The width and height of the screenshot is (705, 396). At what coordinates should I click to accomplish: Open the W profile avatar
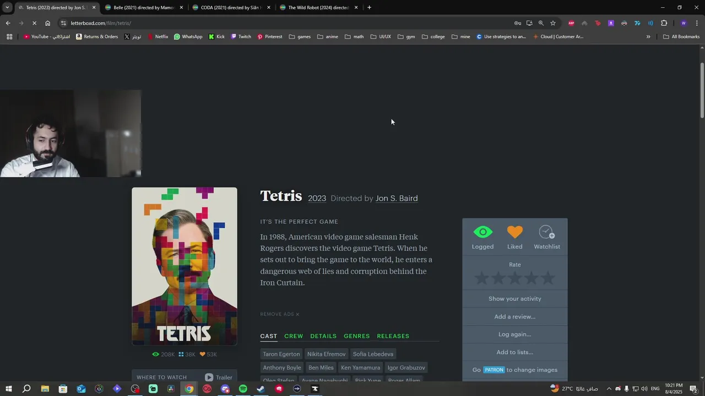point(684,23)
